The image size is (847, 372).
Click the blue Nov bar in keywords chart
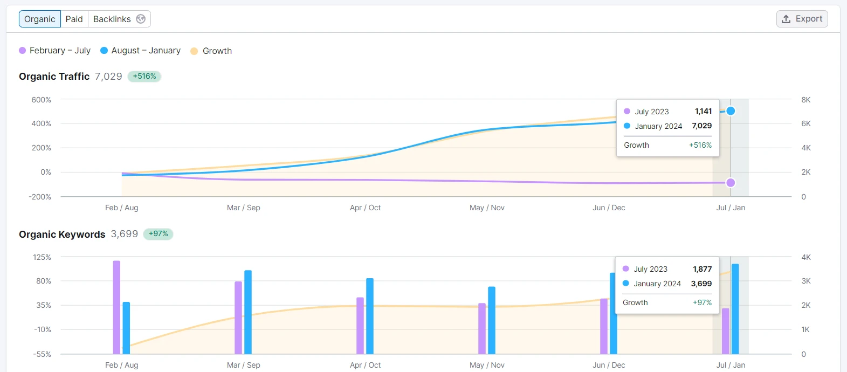(x=492, y=320)
